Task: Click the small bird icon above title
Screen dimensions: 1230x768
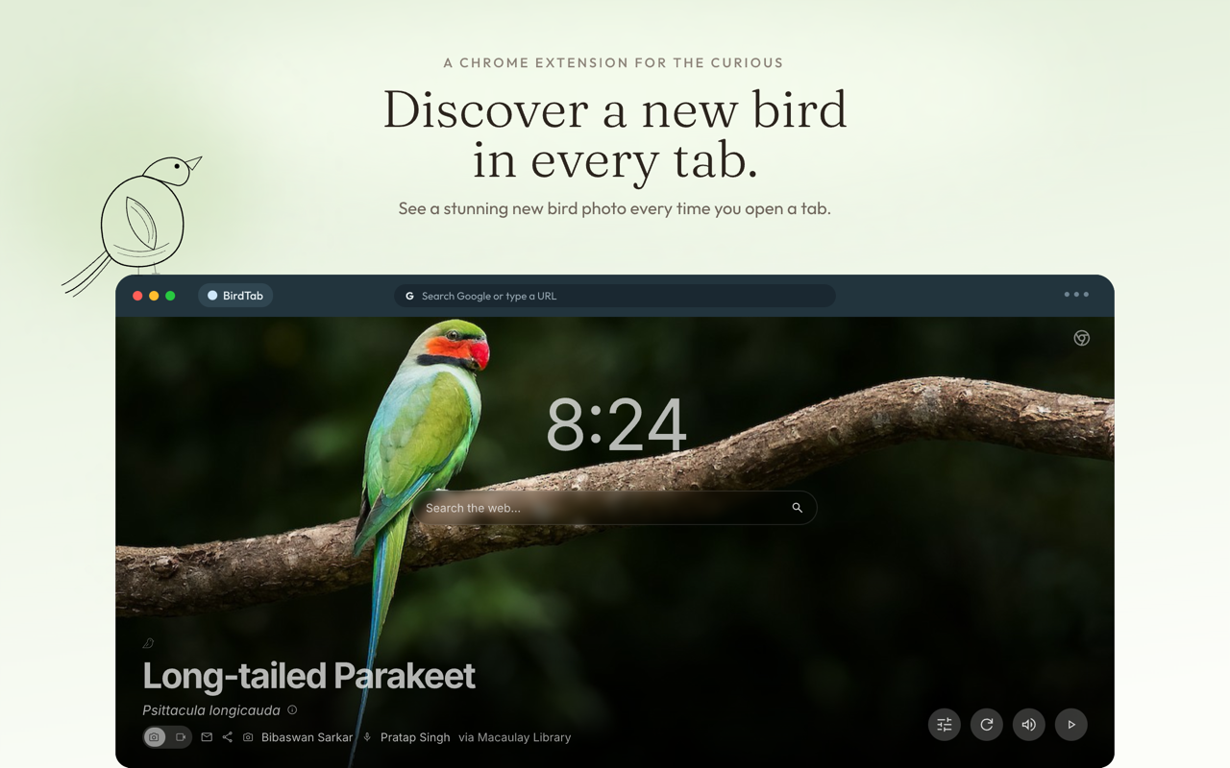Action: (148, 643)
